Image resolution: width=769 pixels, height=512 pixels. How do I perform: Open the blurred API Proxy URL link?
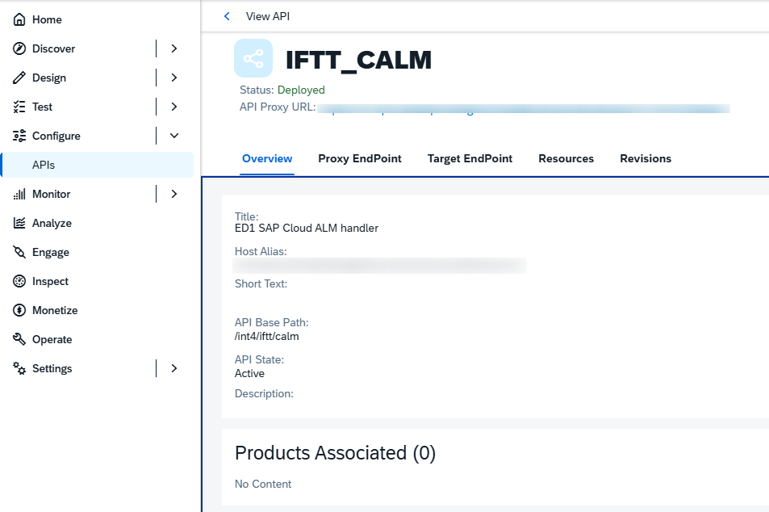[524, 108]
